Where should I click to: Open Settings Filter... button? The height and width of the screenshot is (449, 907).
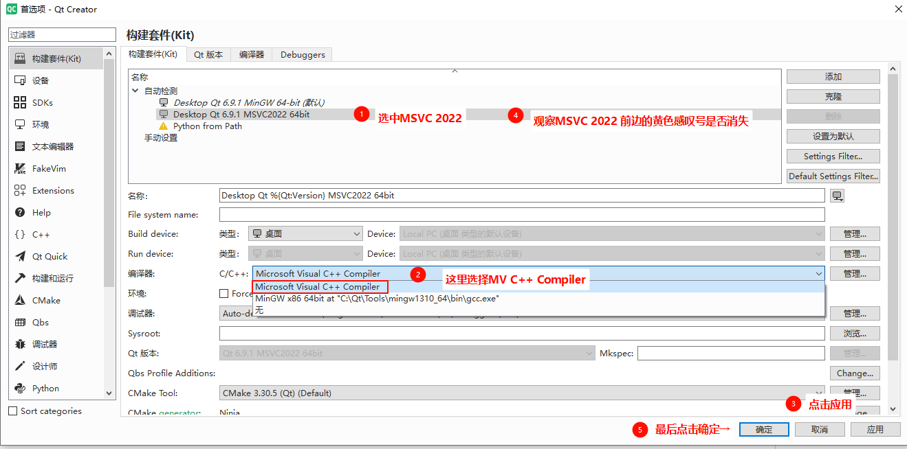click(x=833, y=156)
